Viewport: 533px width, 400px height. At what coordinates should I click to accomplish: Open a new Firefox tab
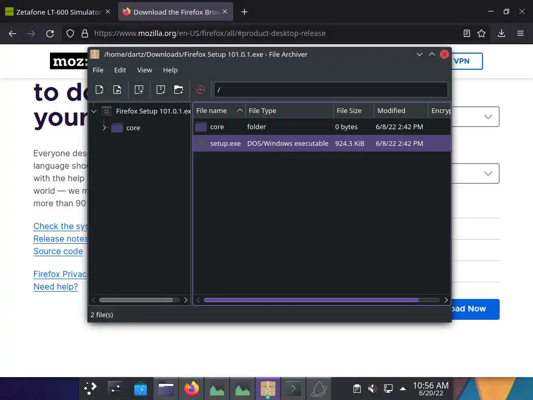[244, 12]
